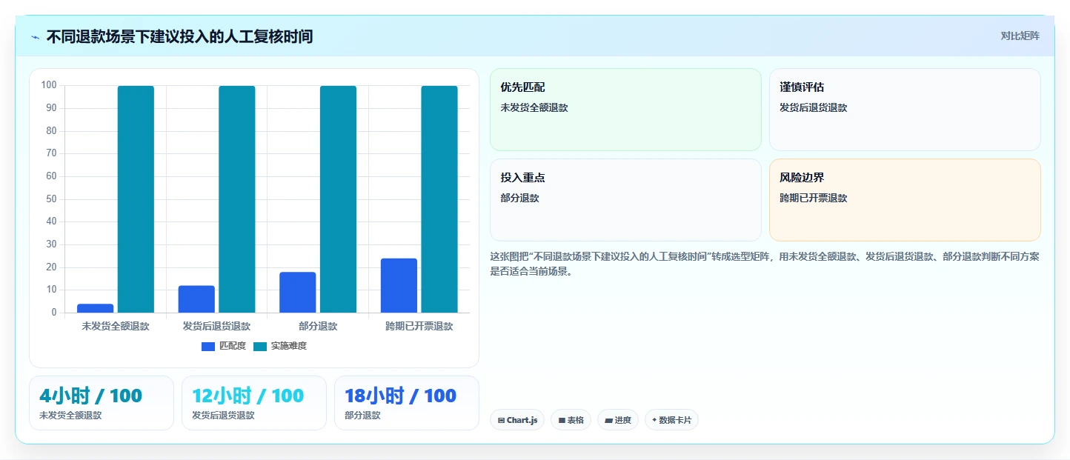Click the 50 y-axis tick label
Screen dimensions: 1070x460
(x=51, y=199)
